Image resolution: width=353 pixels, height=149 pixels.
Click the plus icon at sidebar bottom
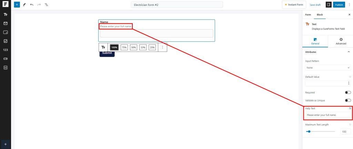(x=6, y=144)
